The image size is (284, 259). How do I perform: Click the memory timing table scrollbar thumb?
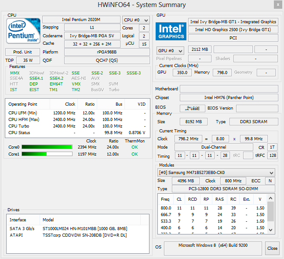271,212
